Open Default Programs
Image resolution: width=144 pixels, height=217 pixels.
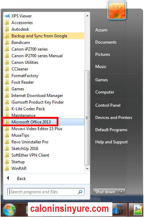click(111, 130)
